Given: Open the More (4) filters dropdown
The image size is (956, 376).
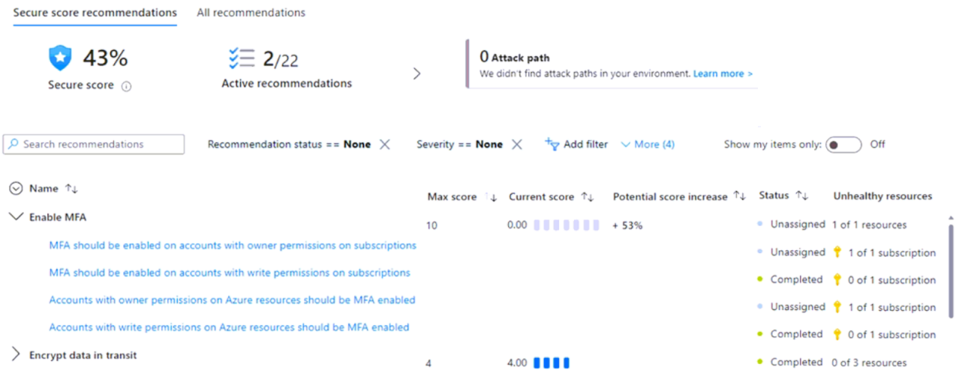Looking at the screenshot, I should coord(647,145).
